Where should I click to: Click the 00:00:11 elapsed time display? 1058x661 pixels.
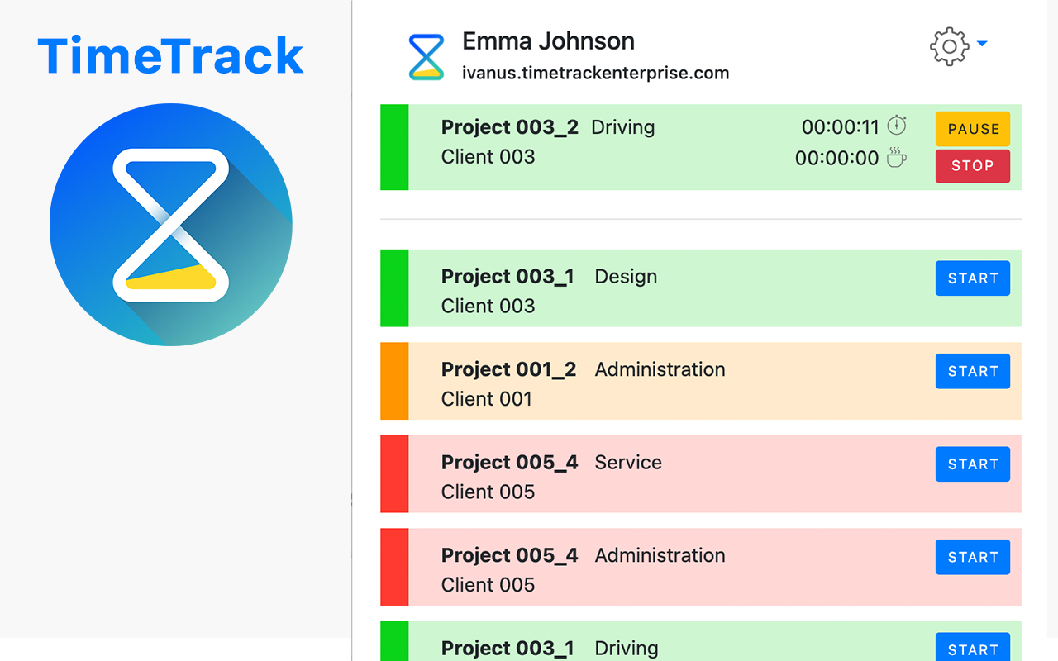pyautogui.click(x=837, y=126)
